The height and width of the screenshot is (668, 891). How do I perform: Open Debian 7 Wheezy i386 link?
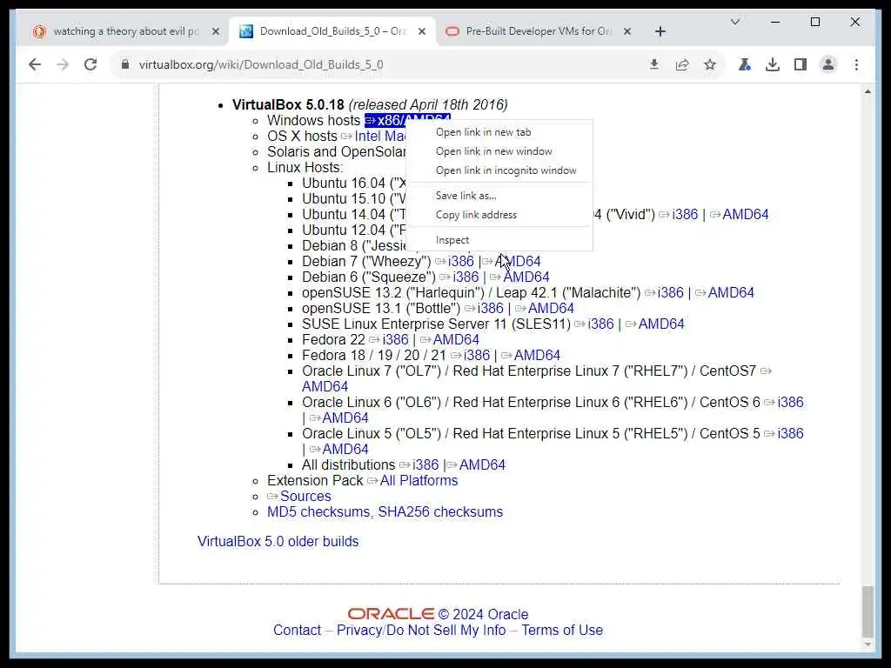click(x=461, y=261)
